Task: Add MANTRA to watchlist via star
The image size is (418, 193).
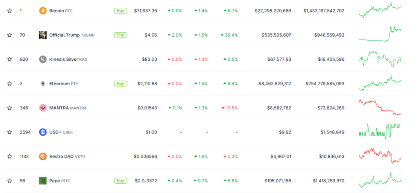Action: coord(9,108)
